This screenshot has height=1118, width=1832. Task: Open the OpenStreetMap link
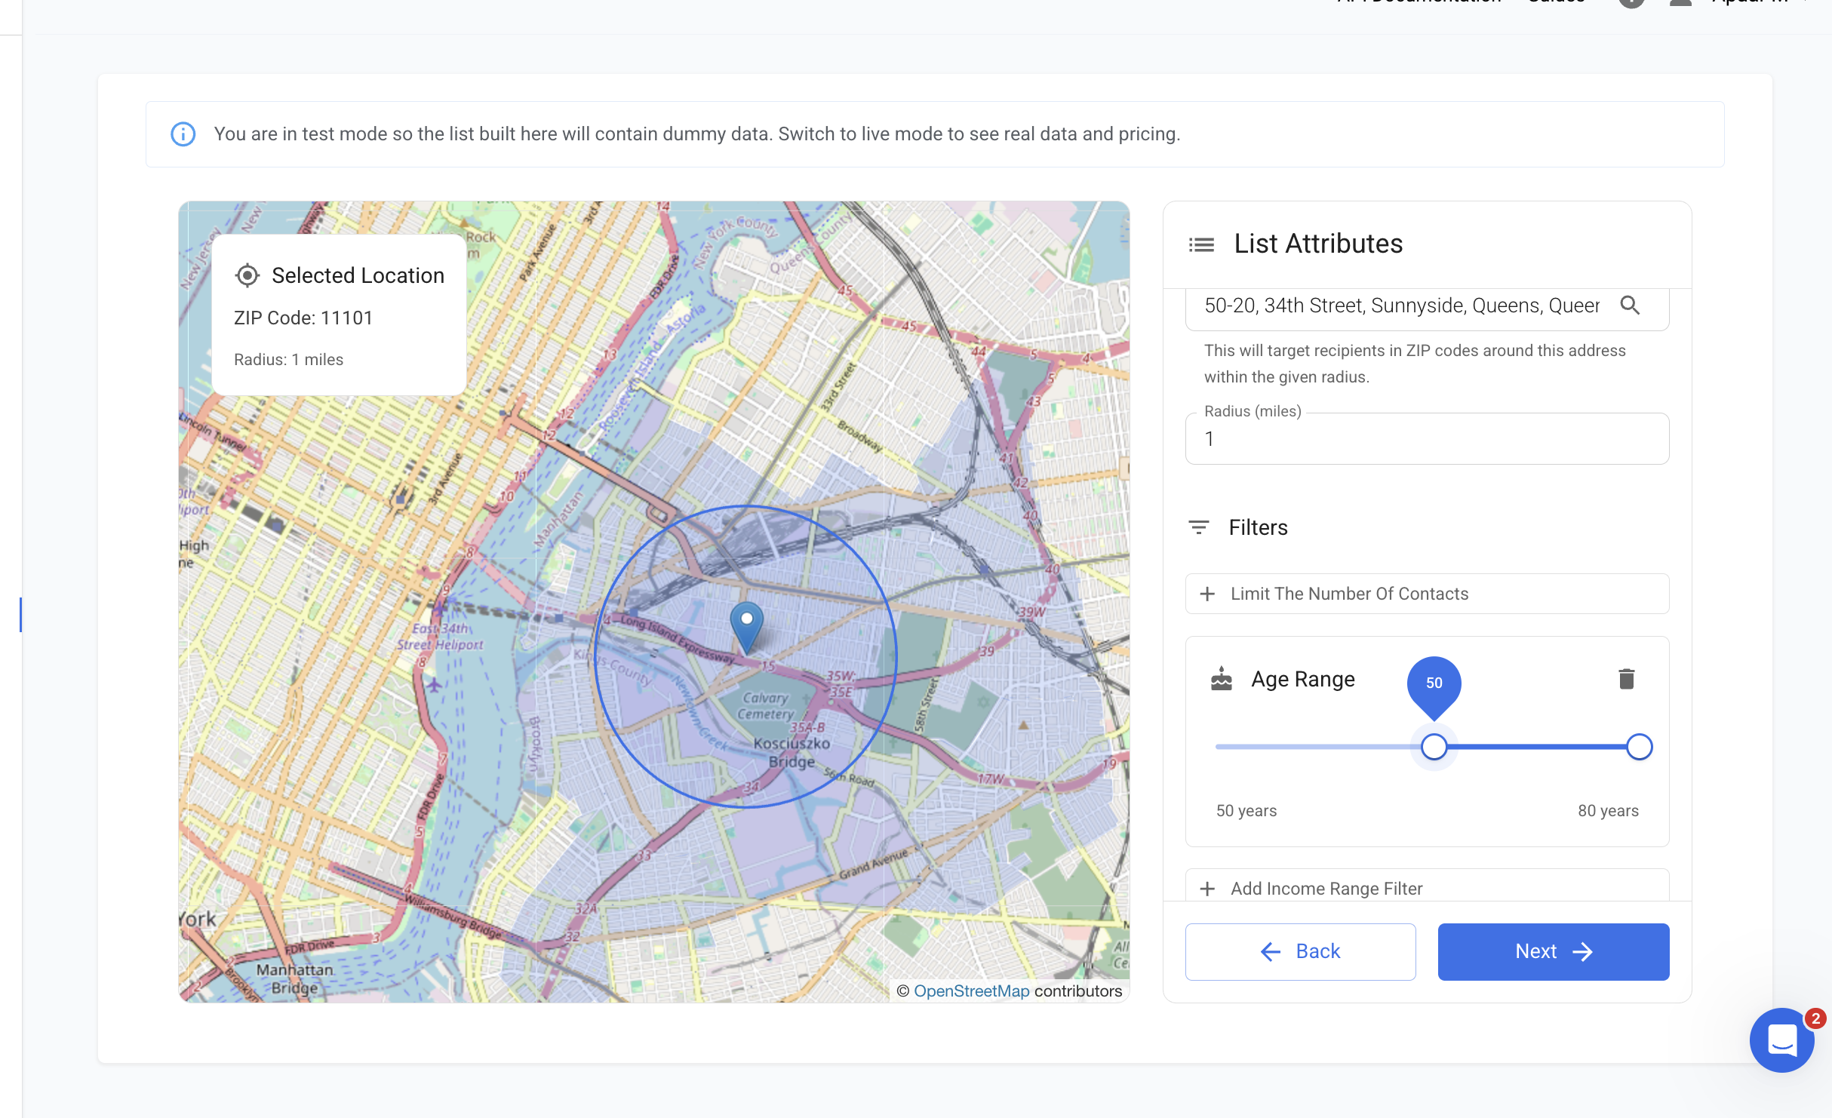tap(971, 991)
